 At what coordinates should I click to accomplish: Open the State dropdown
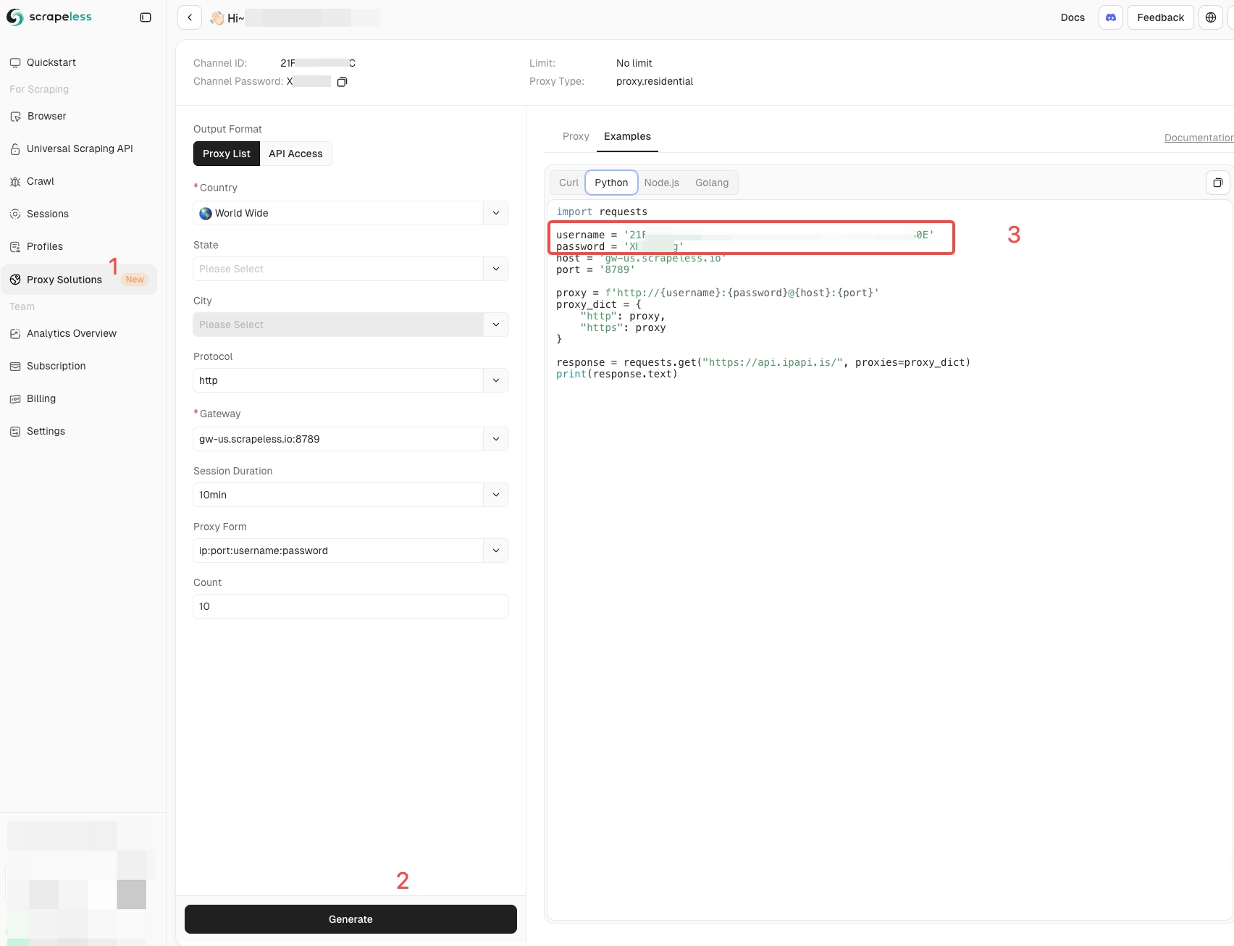coord(351,269)
